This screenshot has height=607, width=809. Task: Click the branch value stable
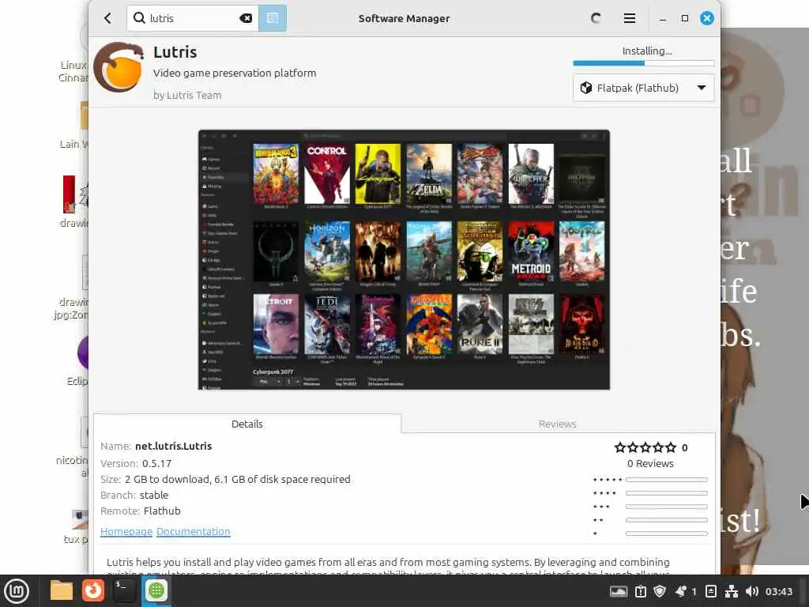[154, 495]
